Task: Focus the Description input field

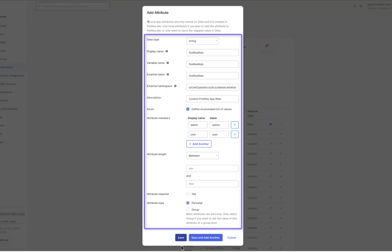Action: click(213, 99)
